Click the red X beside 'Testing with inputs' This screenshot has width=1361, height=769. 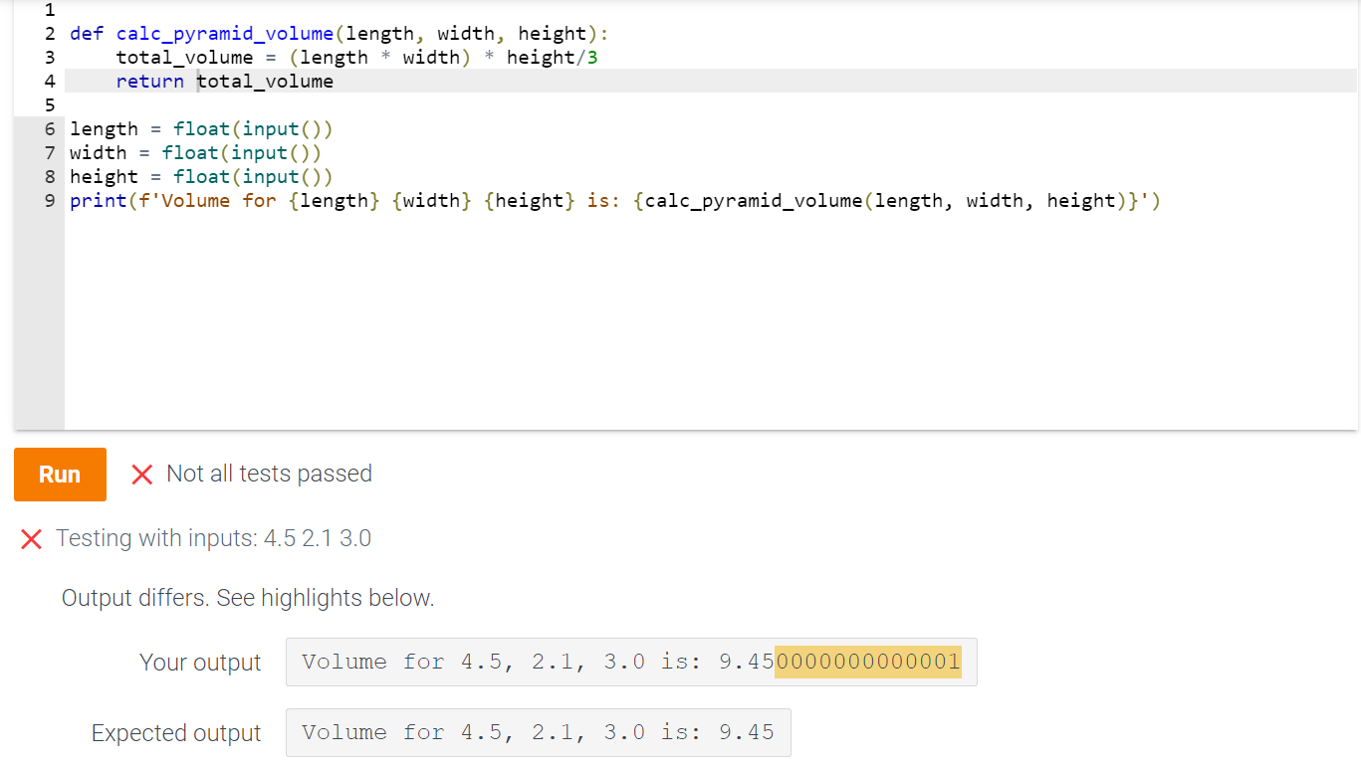point(31,538)
